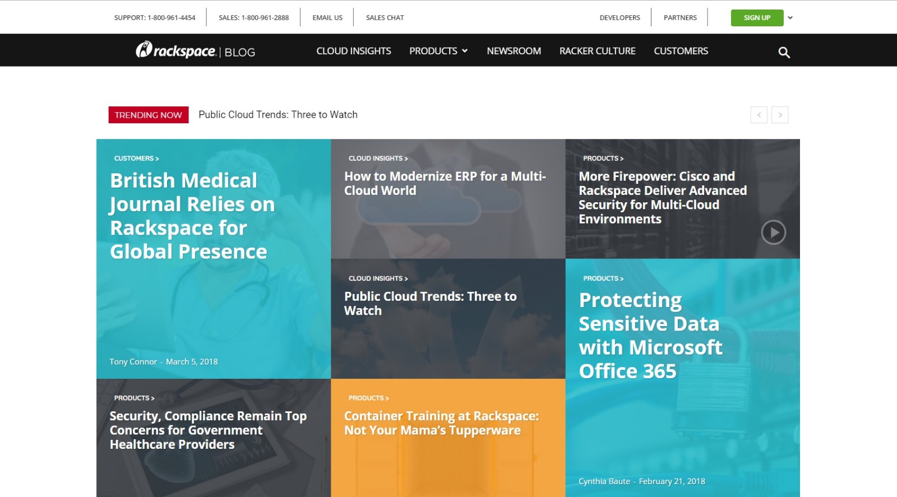Screen dimensions: 897x497
Task: Click Products tag above Cisco article
Action: click(x=603, y=159)
